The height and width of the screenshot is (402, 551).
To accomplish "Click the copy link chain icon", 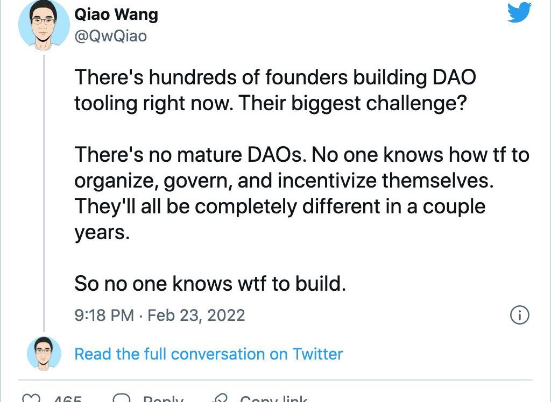I will (x=220, y=399).
